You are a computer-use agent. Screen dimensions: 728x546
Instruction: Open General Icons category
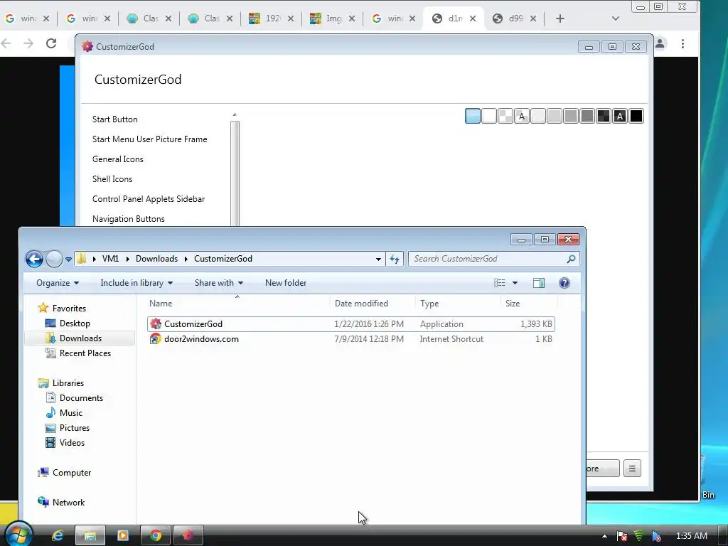117,159
